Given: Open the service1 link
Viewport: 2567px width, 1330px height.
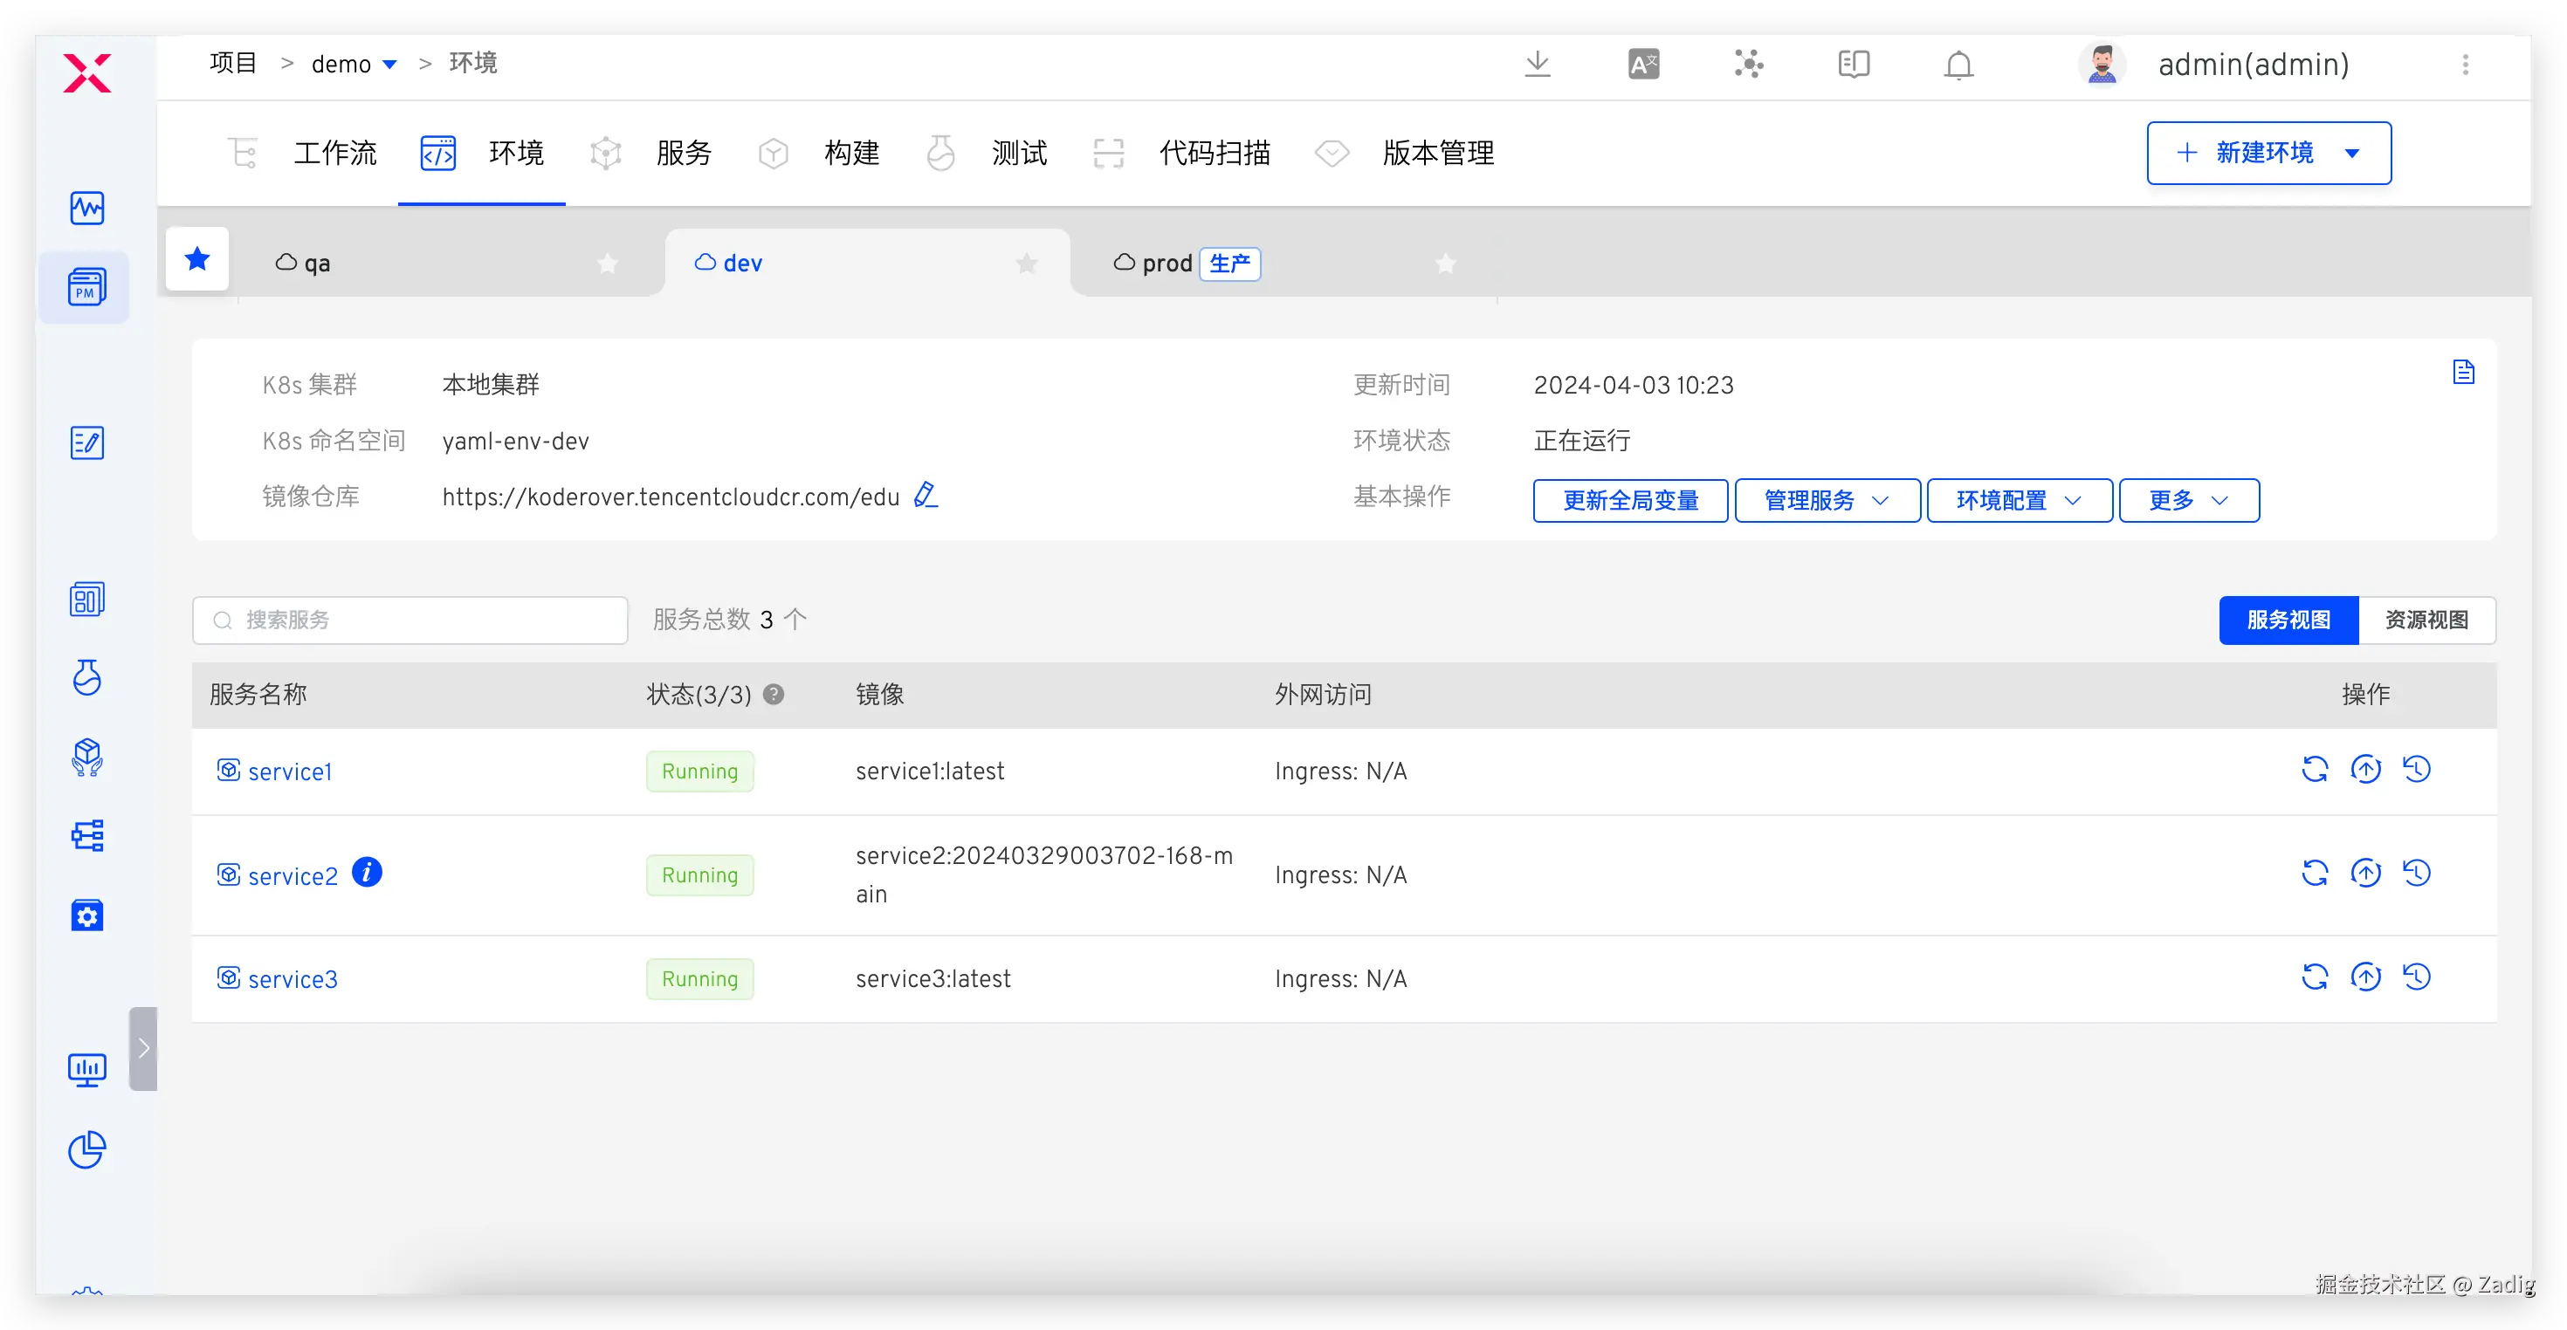Looking at the screenshot, I should [289, 772].
